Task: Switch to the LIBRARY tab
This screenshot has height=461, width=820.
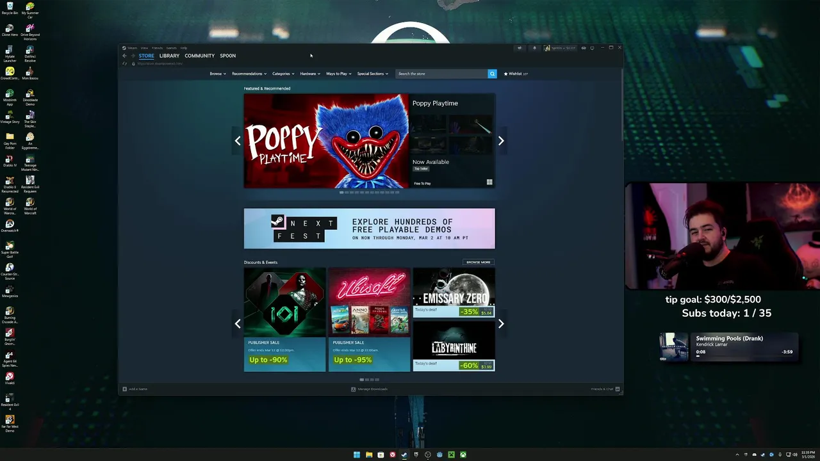Action: coord(169,56)
